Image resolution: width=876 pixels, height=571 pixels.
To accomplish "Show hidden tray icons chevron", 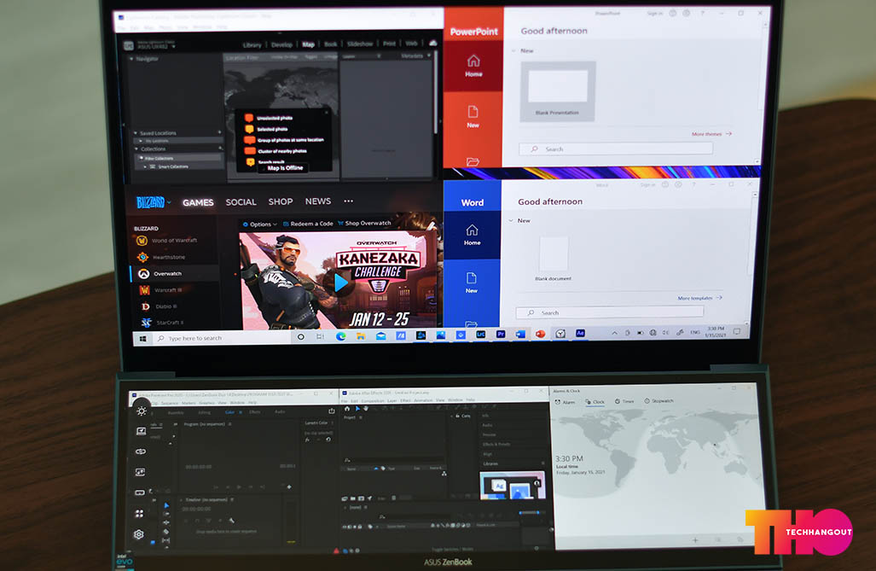I will click(614, 333).
